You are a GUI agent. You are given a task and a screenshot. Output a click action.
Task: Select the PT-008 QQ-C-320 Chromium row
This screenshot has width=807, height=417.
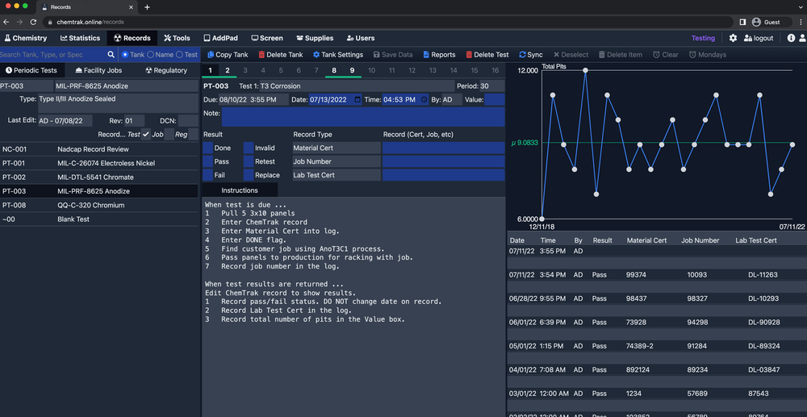98,205
